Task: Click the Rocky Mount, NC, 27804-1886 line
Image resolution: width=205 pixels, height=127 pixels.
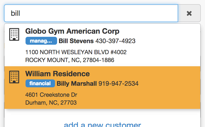Action: pos(70,60)
